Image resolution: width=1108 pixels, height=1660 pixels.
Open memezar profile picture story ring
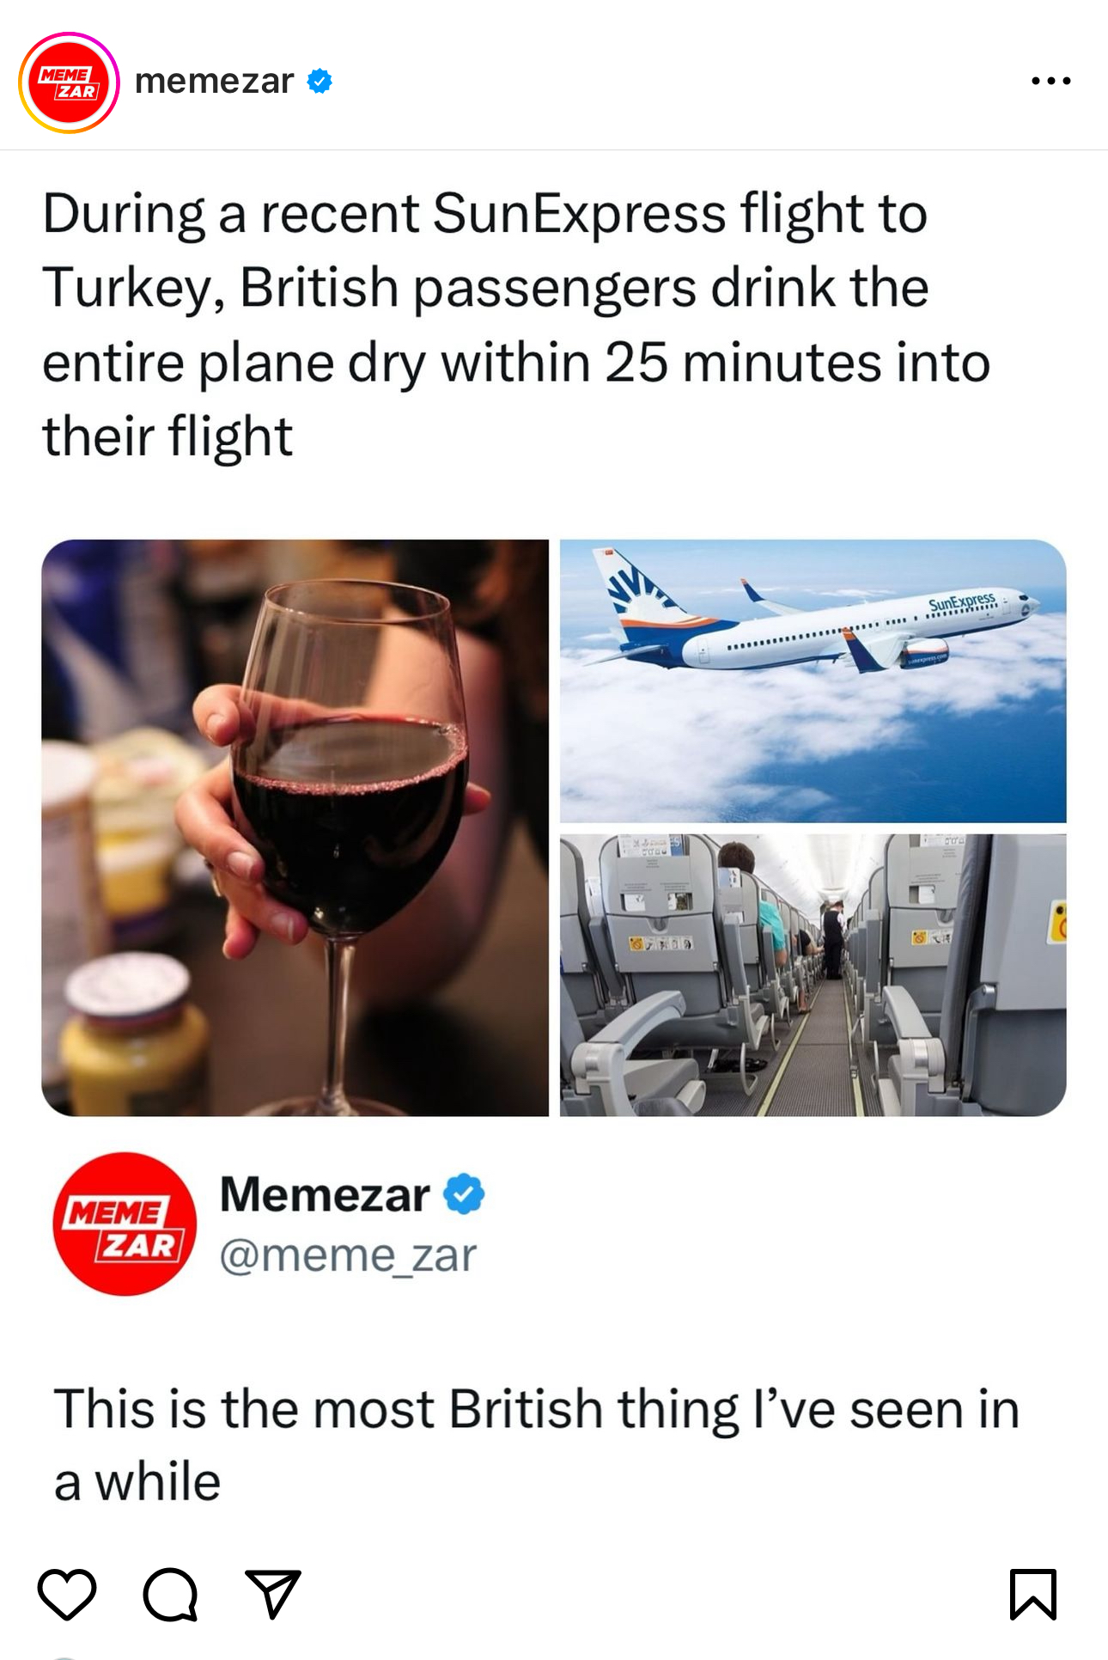(69, 82)
